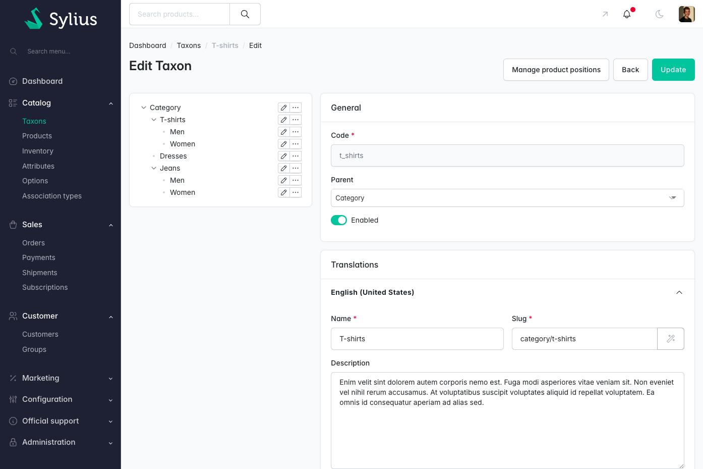Open more actions for T-shirts taxon
The width and height of the screenshot is (703, 469).
pos(296,120)
